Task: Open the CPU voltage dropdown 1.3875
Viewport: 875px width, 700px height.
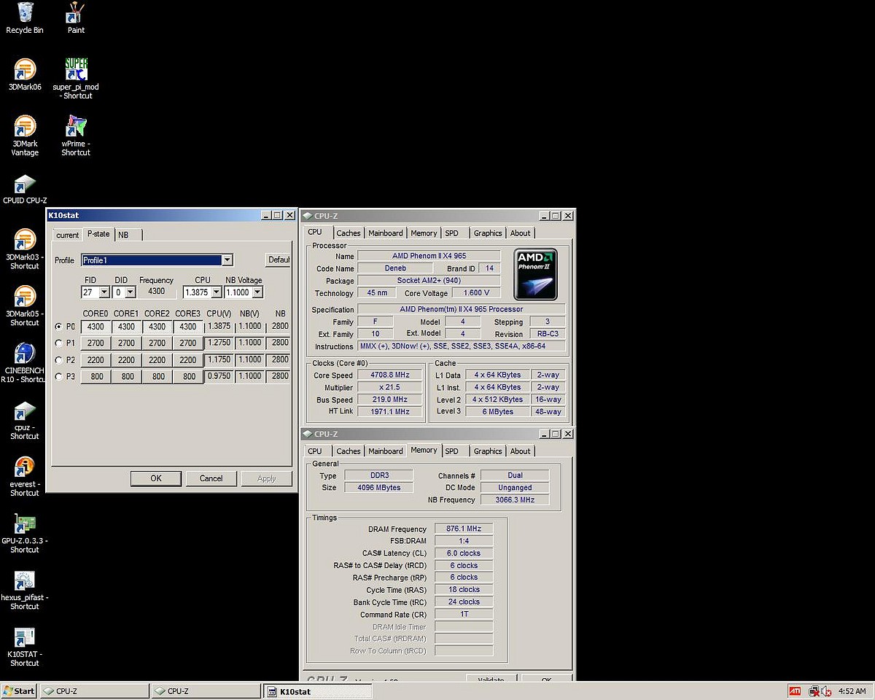Action: (216, 292)
